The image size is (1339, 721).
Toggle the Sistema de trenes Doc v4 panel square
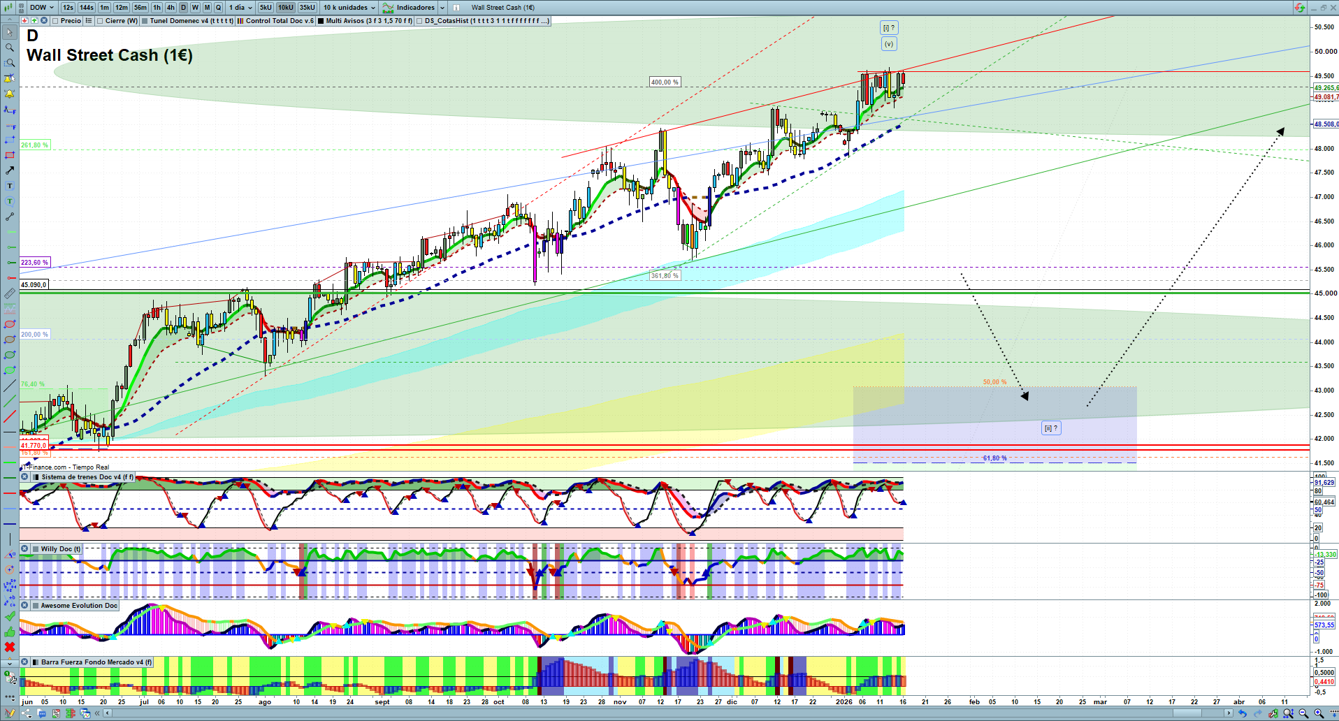tap(36, 477)
